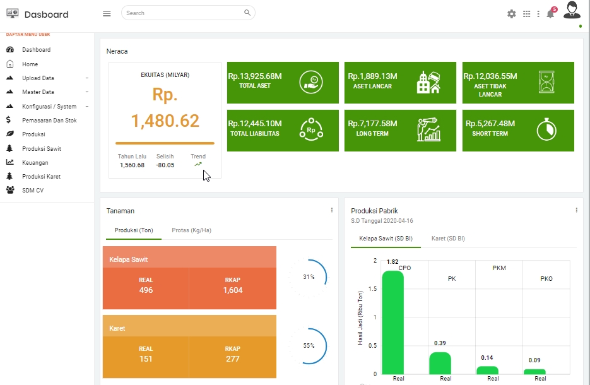Expand the Upload Data menu

(x=47, y=78)
